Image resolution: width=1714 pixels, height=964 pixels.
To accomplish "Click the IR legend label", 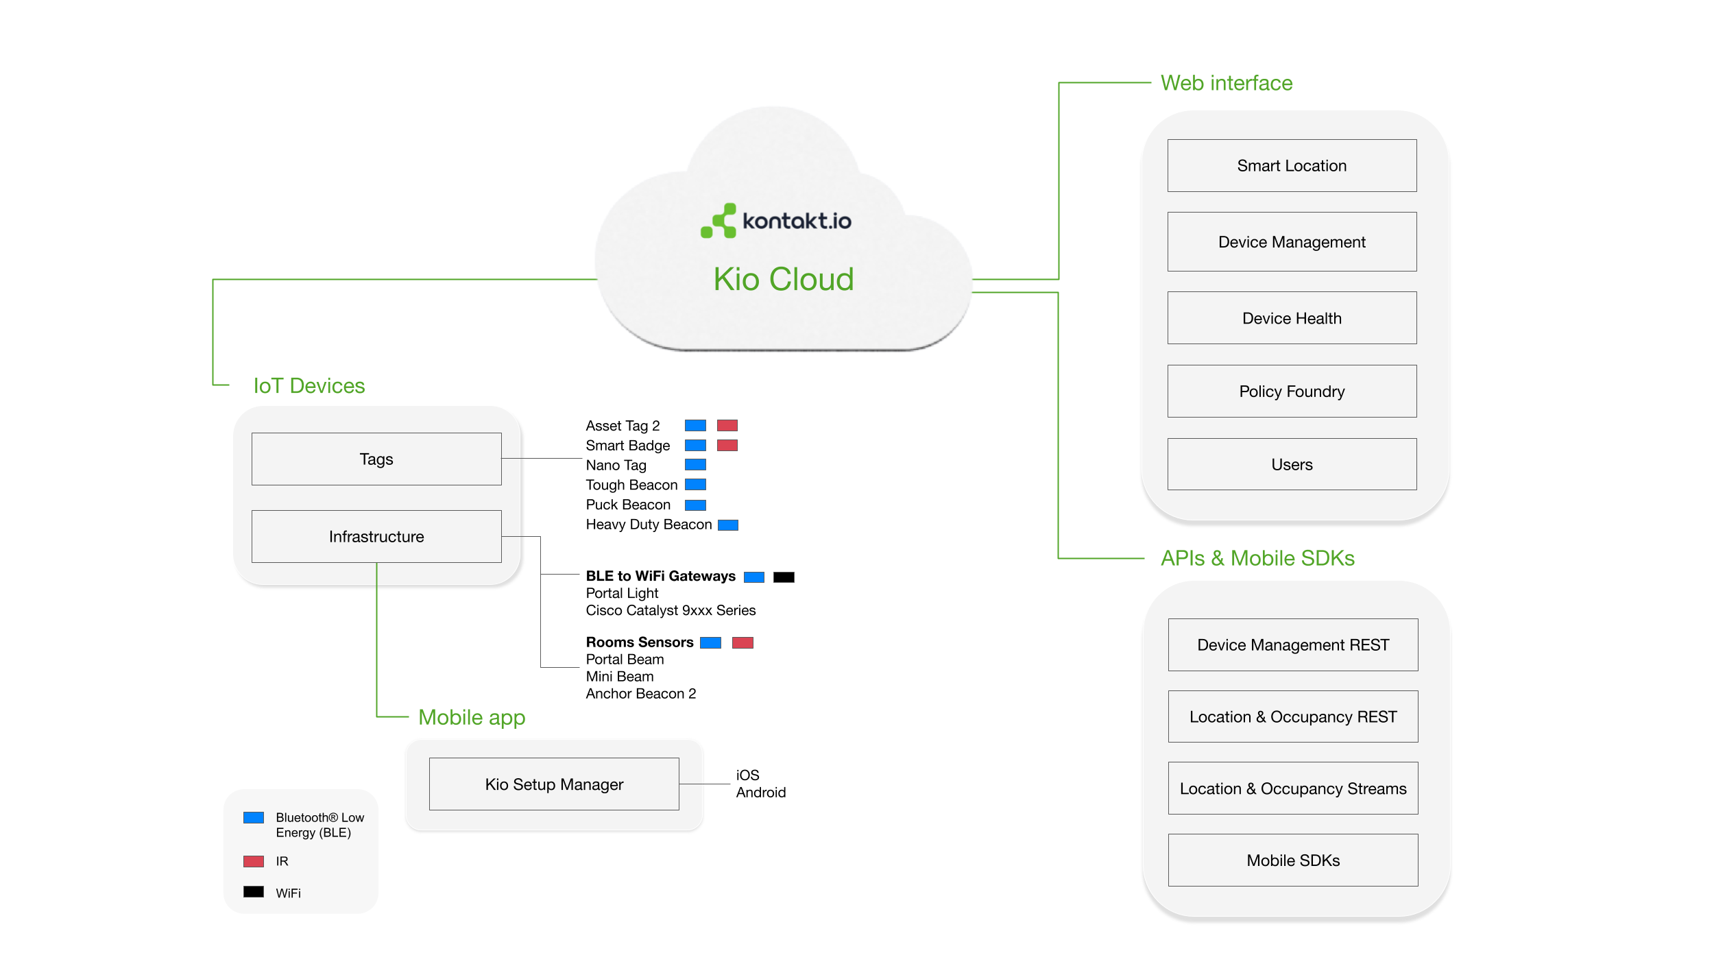I will (x=282, y=862).
